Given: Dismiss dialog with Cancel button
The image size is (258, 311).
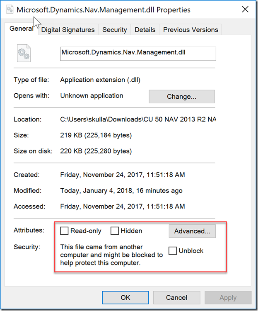Looking at the screenshot, I should coord(176,297).
